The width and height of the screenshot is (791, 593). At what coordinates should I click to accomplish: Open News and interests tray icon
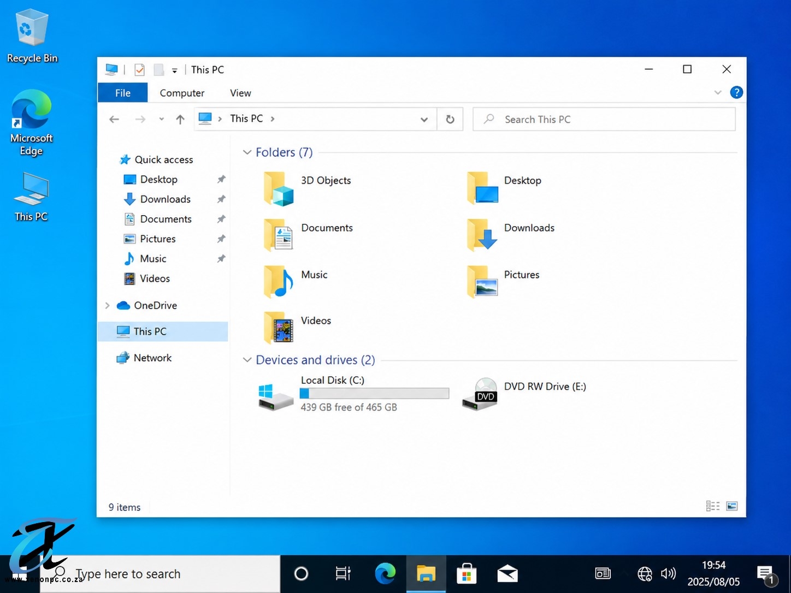click(x=603, y=574)
